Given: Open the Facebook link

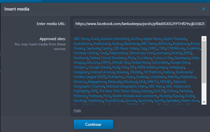Looking at the screenshot, I should (x=81, y=58).
